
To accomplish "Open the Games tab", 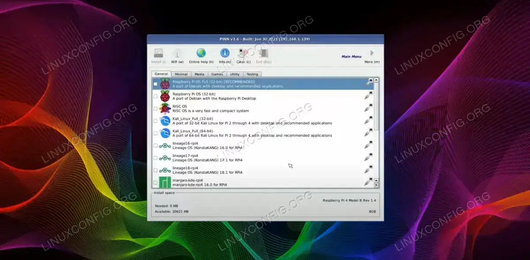I will pos(217,74).
